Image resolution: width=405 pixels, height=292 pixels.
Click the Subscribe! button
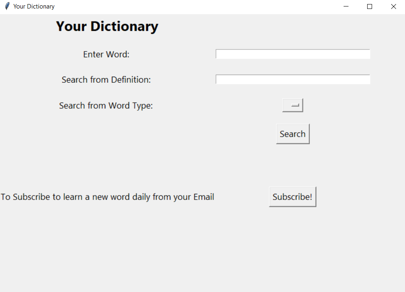[x=292, y=197]
